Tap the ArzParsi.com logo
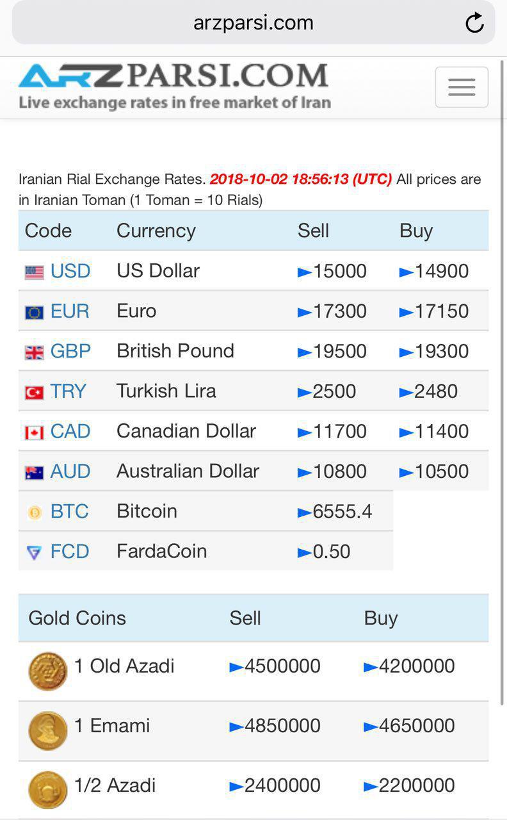This screenshot has height=820, width=507. [x=174, y=86]
